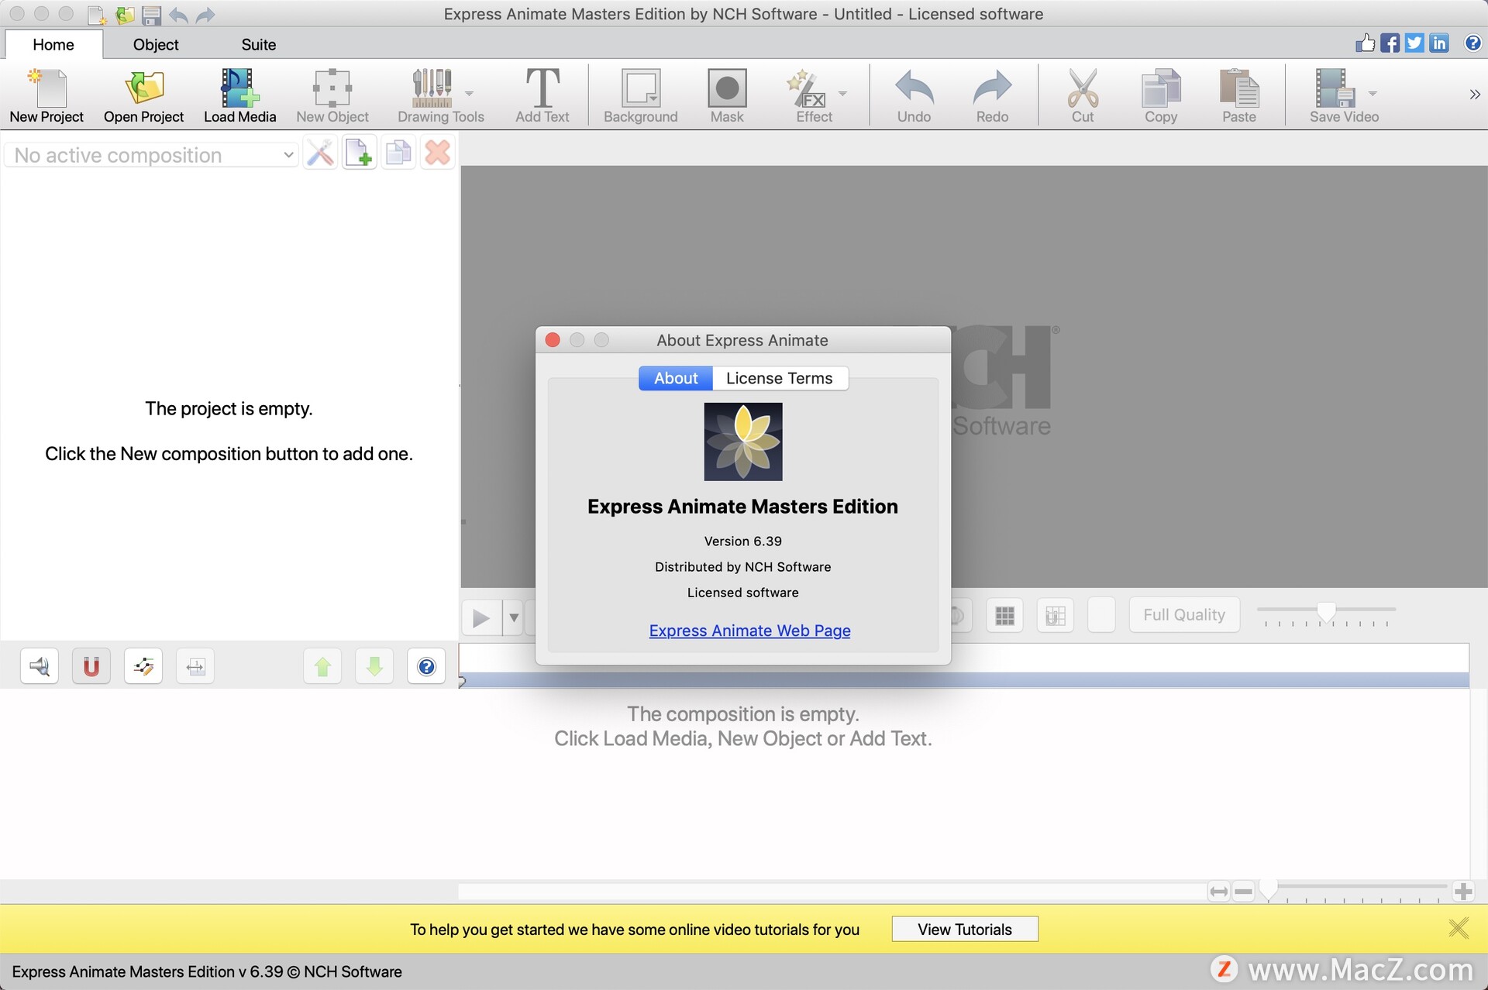Click the timeline zoom-to-fit arrows button
The width and height of the screenshot is (1488, 990).
click(x=1218, y=892)
